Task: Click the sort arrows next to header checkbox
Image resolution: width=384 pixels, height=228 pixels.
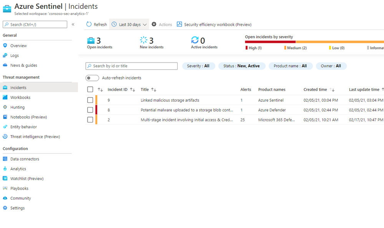Action: coord(100,89)
